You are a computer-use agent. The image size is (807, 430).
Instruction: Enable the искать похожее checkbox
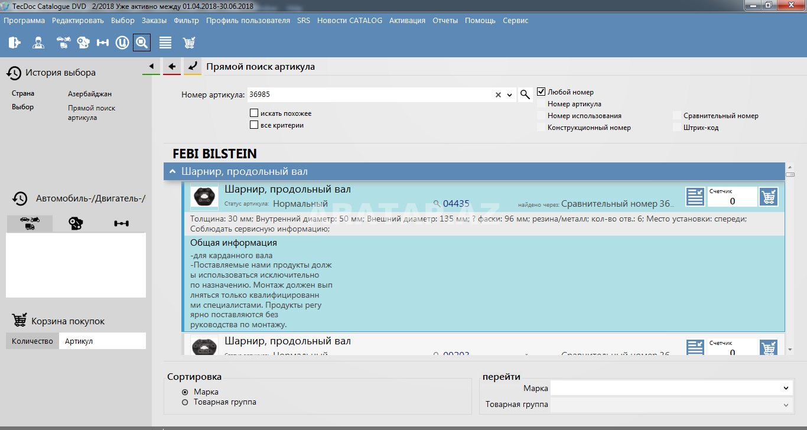254,113
